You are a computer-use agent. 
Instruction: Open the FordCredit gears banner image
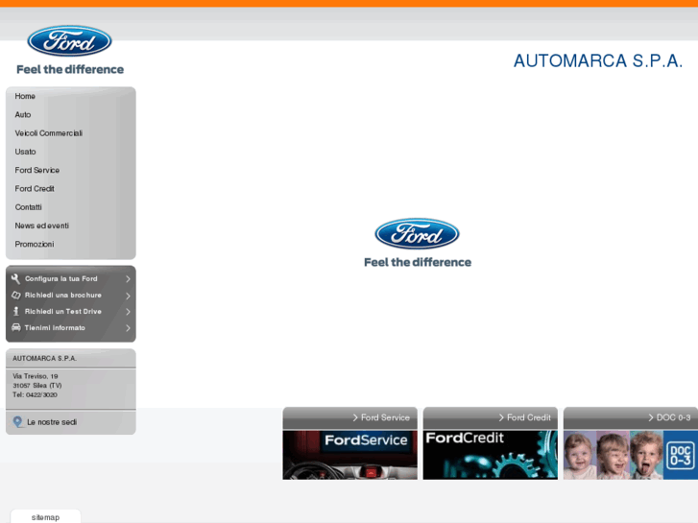[x=490, y=455]
